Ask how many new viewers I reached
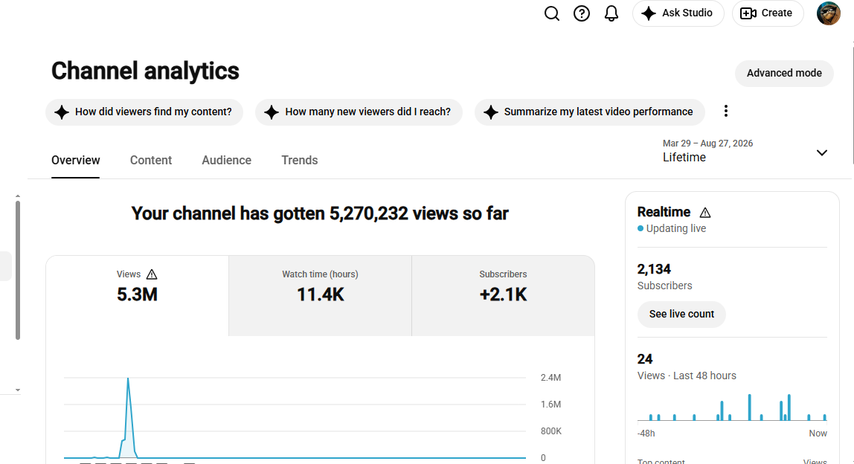The image size is (854, 464). point(359,112)
